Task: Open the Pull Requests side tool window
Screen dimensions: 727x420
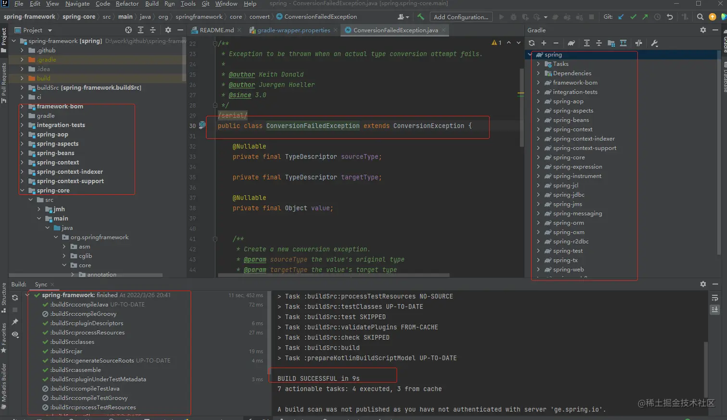Action: (x=4, y=82)
